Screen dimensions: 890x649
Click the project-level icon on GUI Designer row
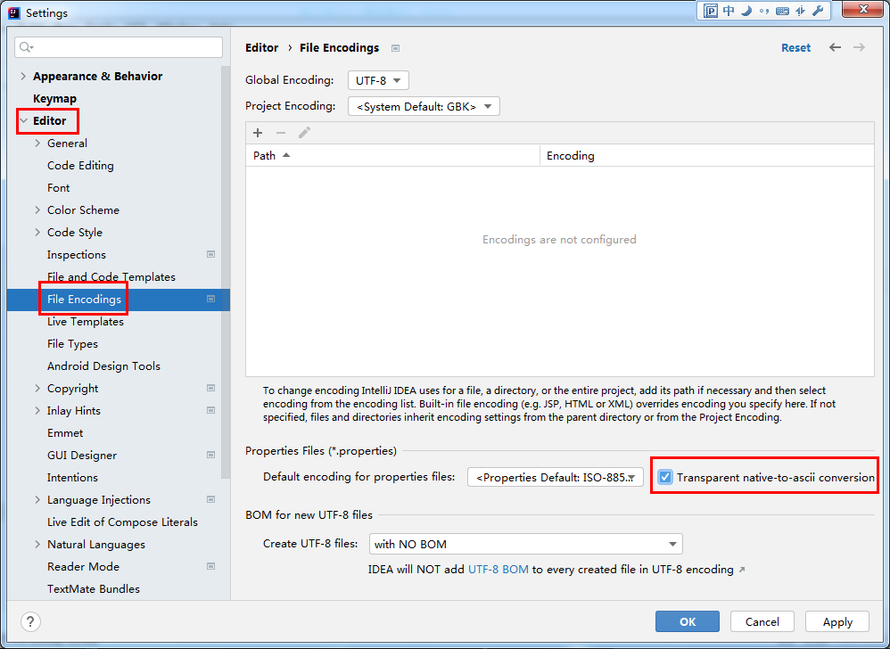point(211,455)
